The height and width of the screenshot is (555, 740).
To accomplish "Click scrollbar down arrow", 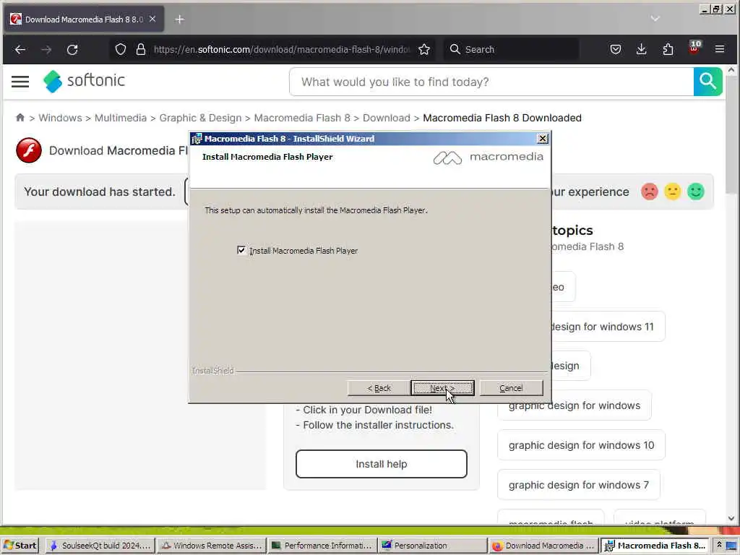I will pyautogui.click(x=731, y=518).
